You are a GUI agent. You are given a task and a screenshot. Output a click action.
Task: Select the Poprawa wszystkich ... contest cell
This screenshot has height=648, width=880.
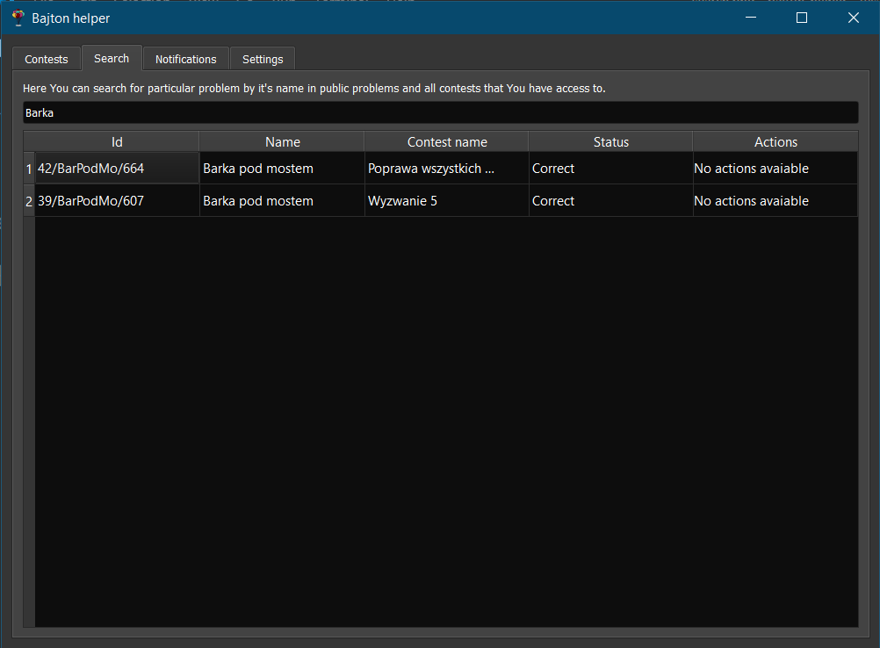(447, 169)
